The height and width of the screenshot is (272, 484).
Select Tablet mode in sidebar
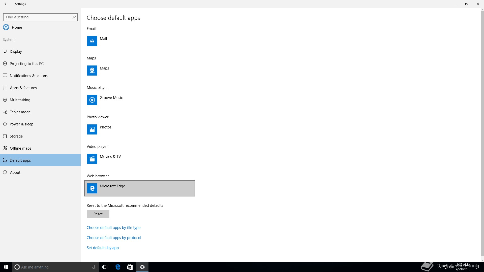40,112
